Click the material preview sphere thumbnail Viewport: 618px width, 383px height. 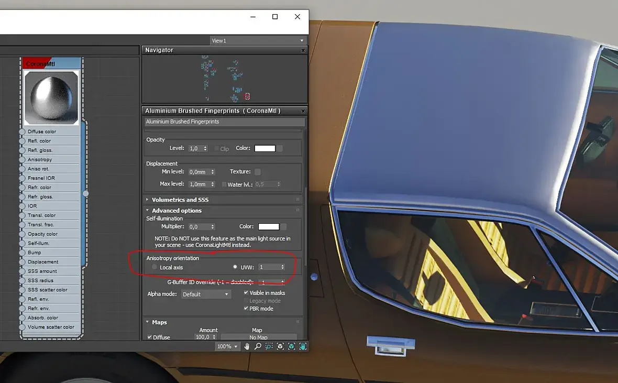tap(52, 97)
